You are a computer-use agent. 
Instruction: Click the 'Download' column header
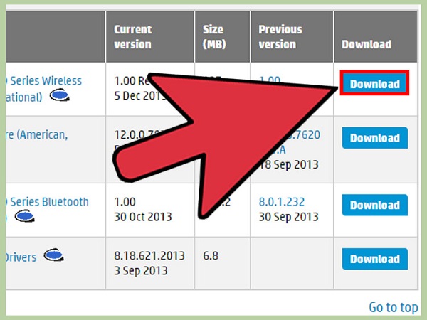click(x=366, y=43)
